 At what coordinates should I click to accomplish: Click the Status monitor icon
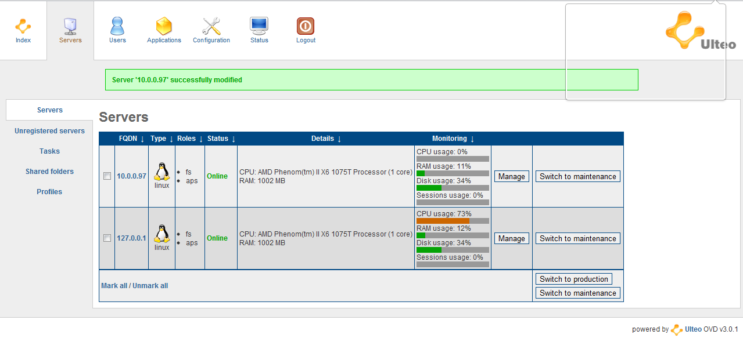tap(259, 26)
